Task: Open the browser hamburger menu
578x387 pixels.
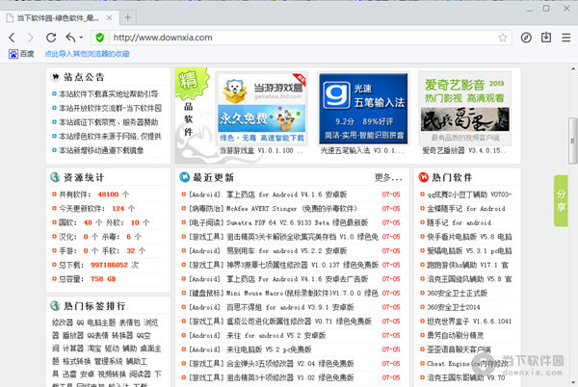Action: click(565, 38)
